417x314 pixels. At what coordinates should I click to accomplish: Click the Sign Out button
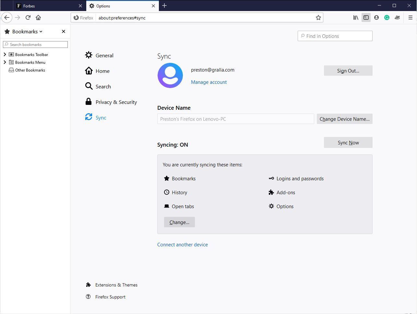(x=348, y=71)
